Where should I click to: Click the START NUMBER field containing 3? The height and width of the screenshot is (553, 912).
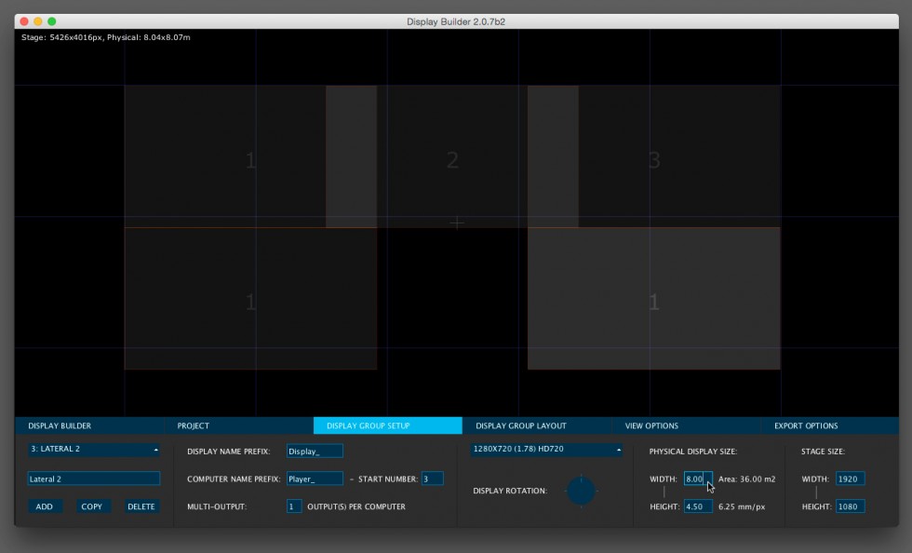coord(434,478)
